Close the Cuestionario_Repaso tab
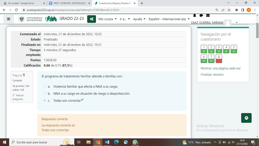Image resolution: width=259 pixels, height=146 pixels. tap(135, 3)
